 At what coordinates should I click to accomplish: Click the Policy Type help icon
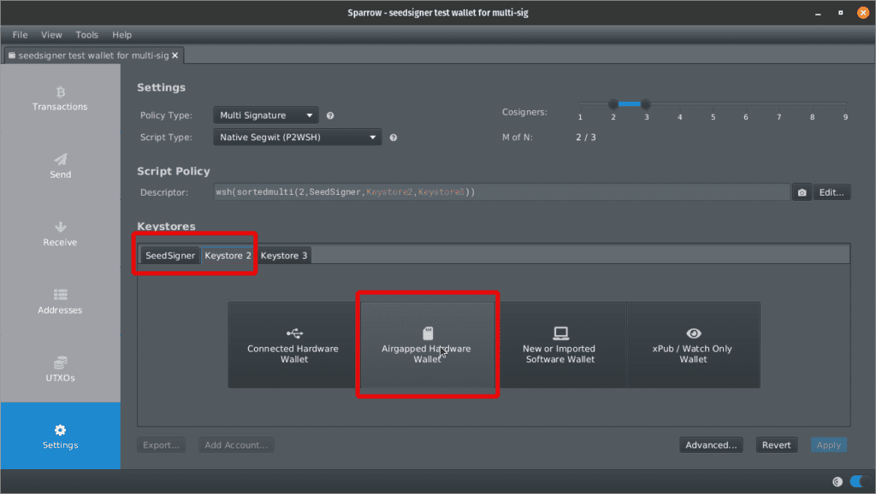(330, 115)
